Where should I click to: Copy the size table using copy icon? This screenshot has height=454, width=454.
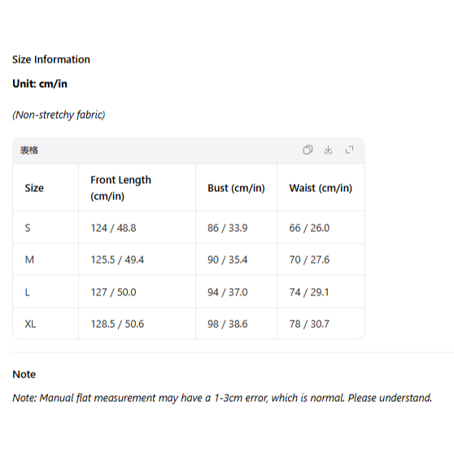308,150
